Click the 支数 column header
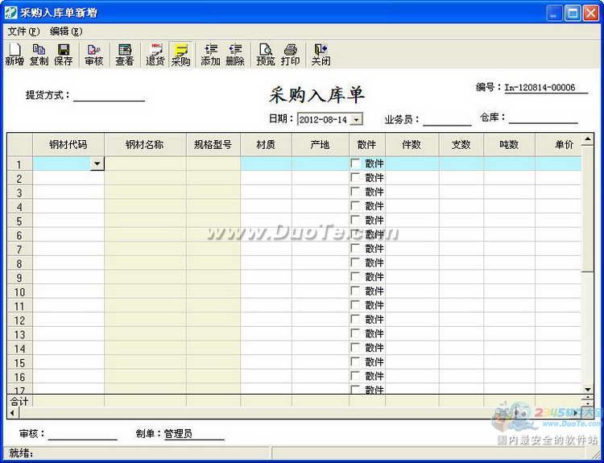 (x=461, y=144)
